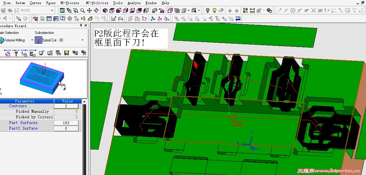The width and height of the screenshot is (366, 175).
Task: Click the swap circles arrows icon
Action: pos(245,11)
